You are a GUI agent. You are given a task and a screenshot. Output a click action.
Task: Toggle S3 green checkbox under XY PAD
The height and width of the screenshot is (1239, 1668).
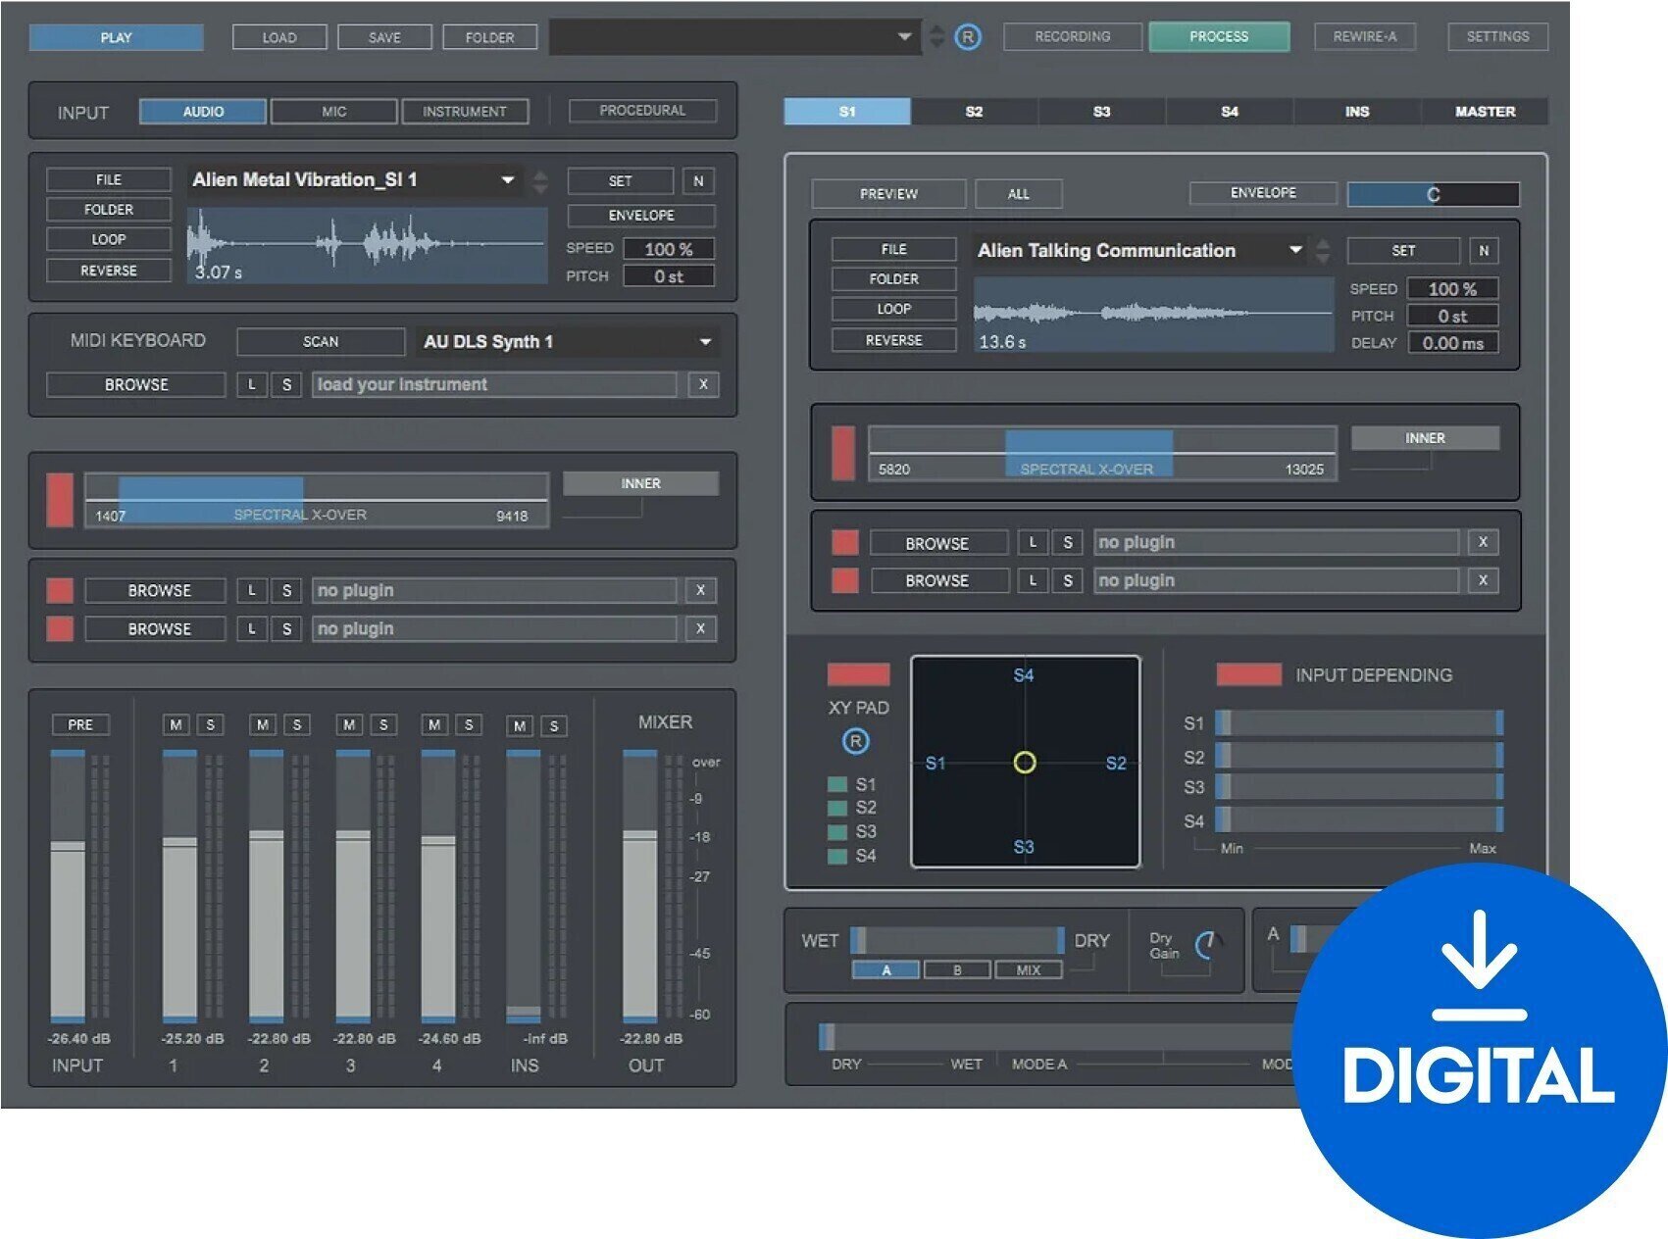point(837,831)
